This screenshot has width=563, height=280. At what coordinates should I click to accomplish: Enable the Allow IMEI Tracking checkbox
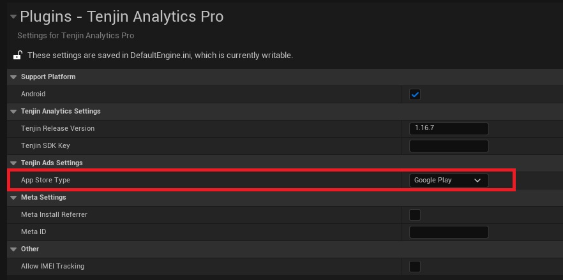coord(415,267)
